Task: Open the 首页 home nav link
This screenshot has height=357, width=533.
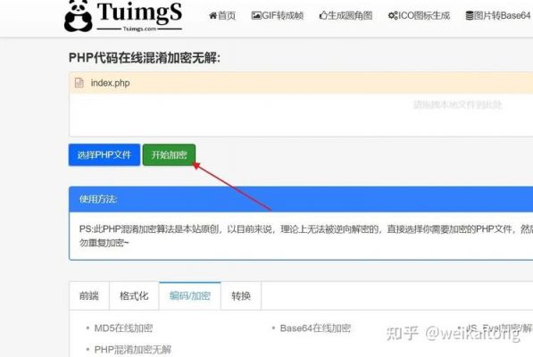Action: point(222,15)
